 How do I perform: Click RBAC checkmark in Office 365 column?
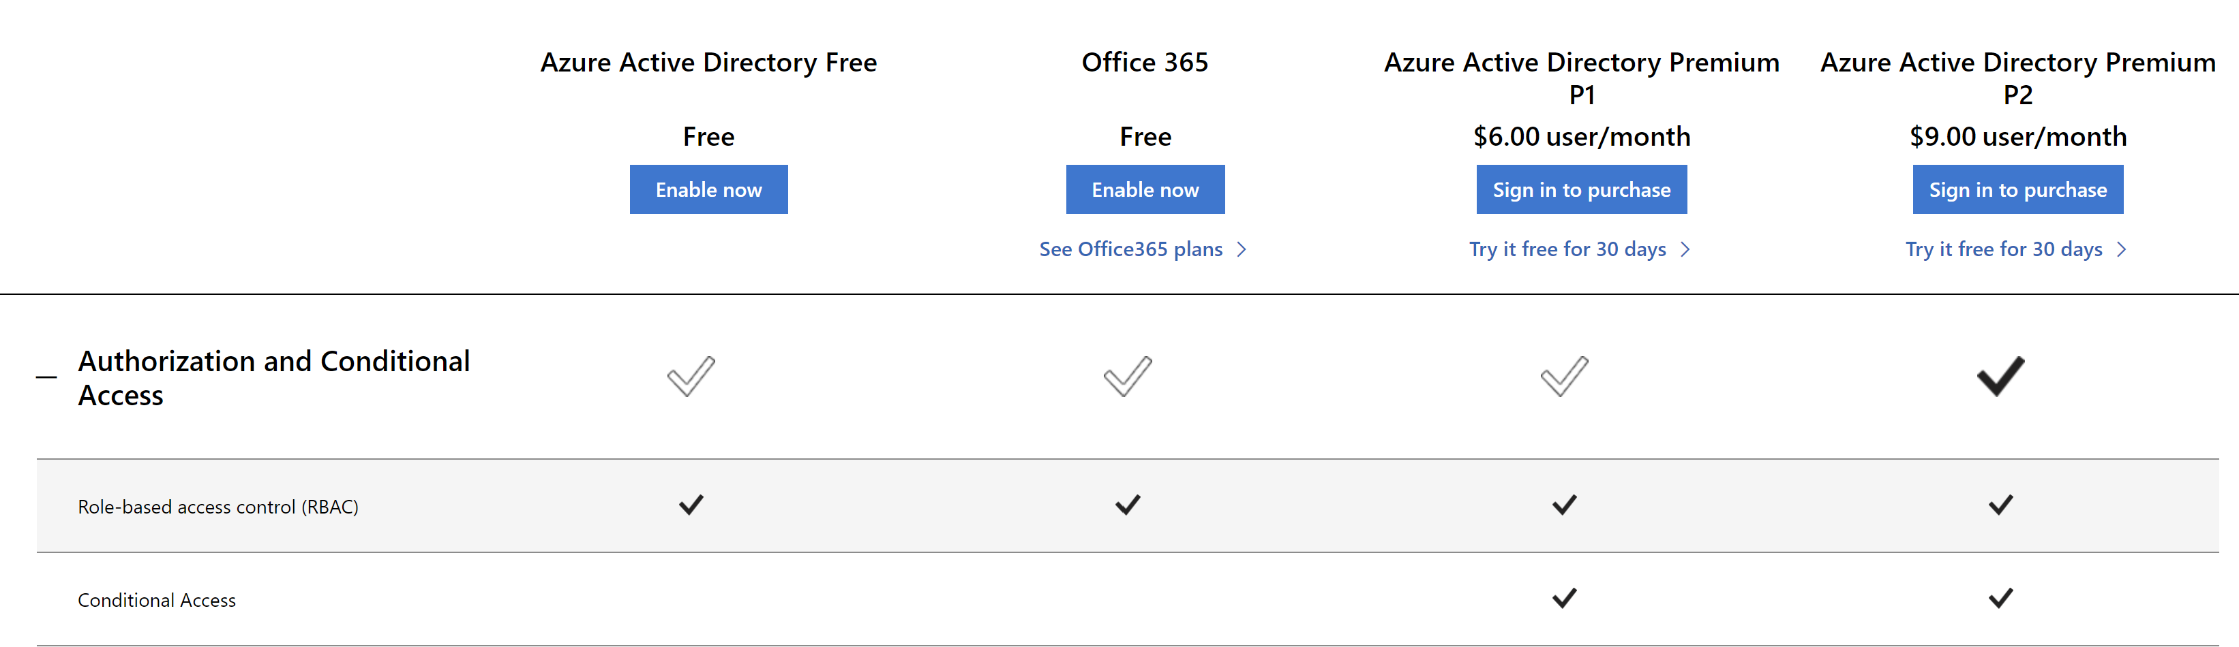1127,505
